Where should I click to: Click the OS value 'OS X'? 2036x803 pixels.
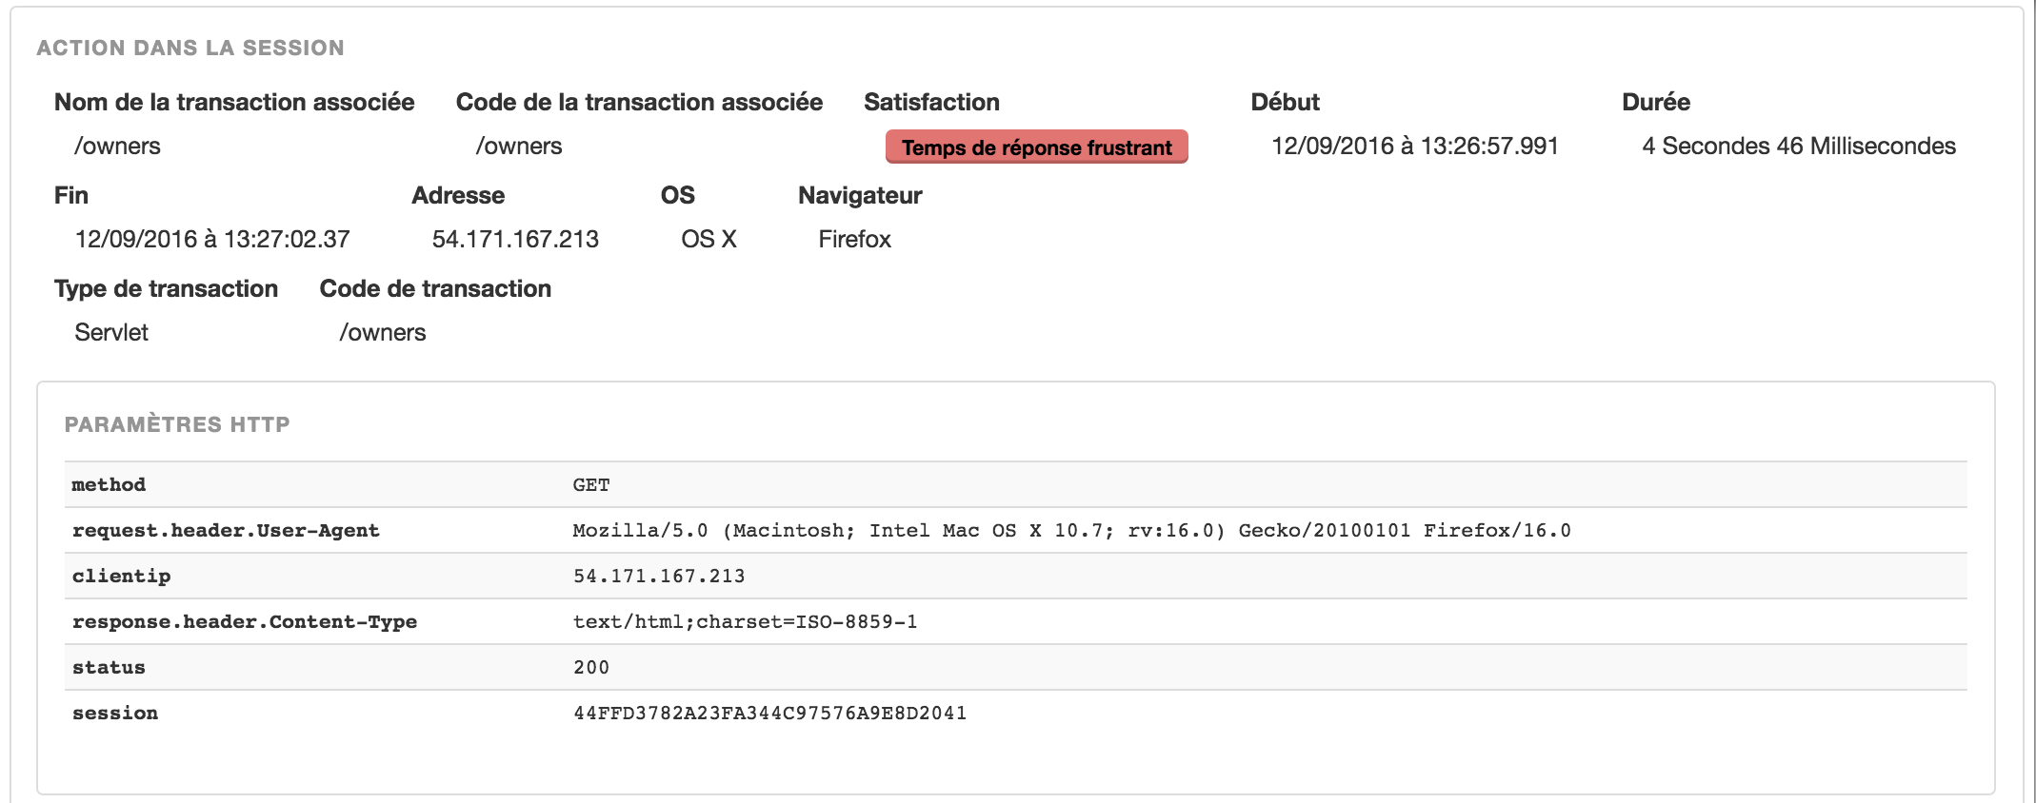[709, 239]
